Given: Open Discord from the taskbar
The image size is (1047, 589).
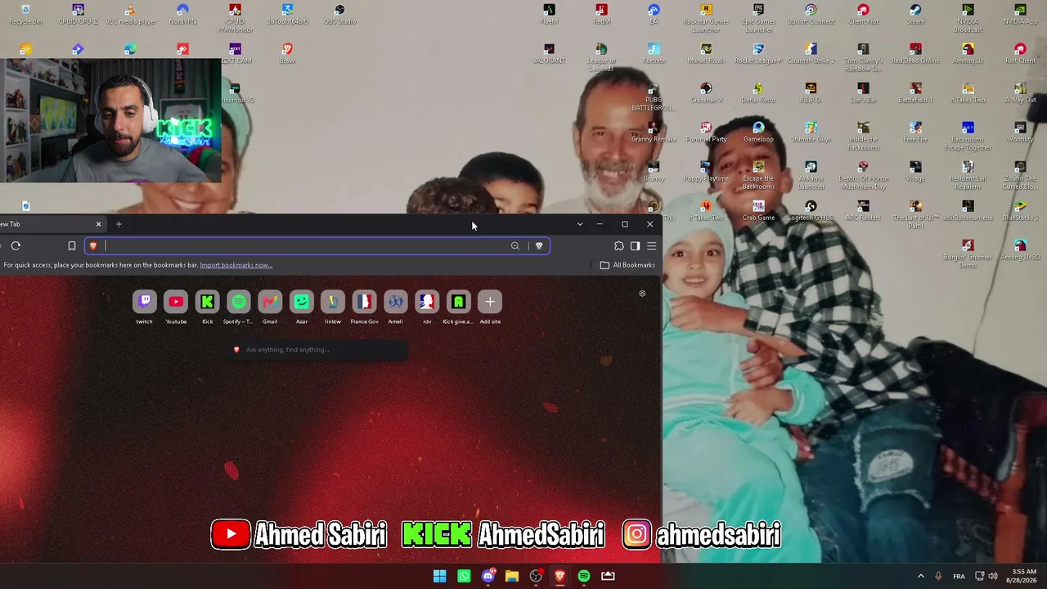Looking at the screenshot, I should [488, 576].
